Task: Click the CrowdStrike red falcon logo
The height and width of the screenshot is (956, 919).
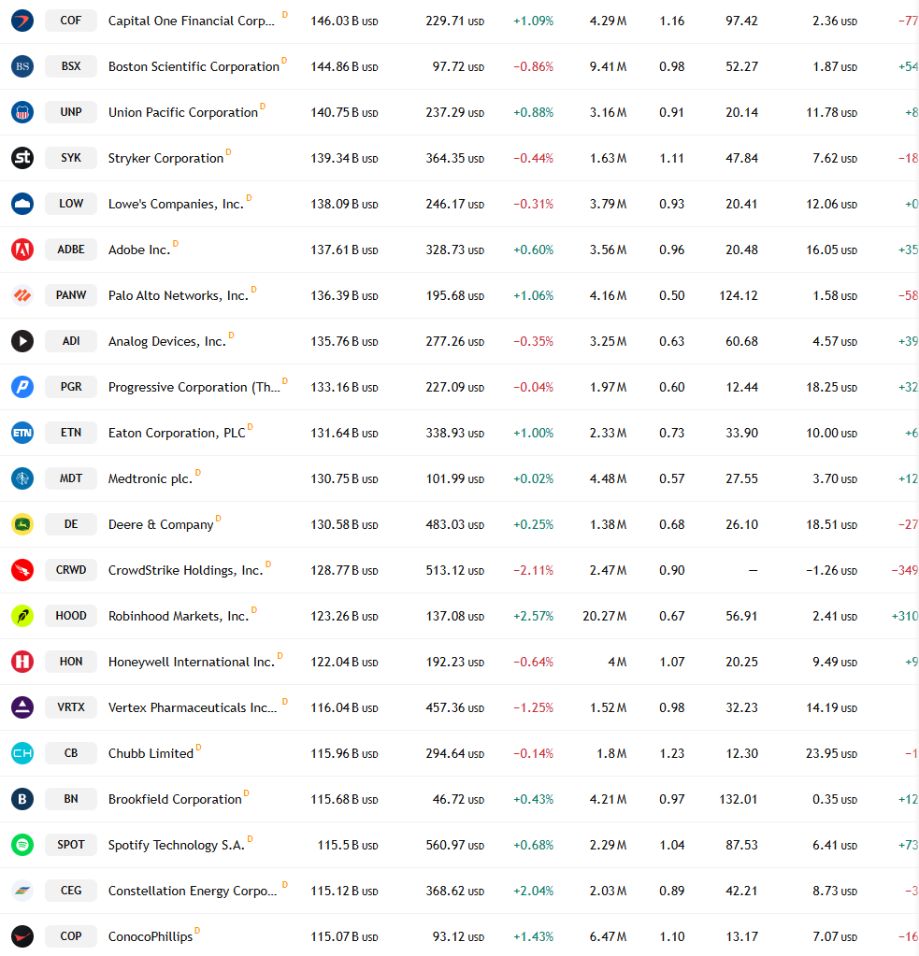Action: click(x=22, y=570)
